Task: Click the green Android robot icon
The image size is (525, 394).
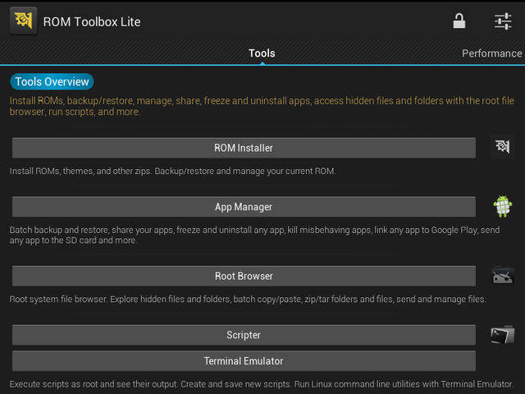Action: (502, 207)
